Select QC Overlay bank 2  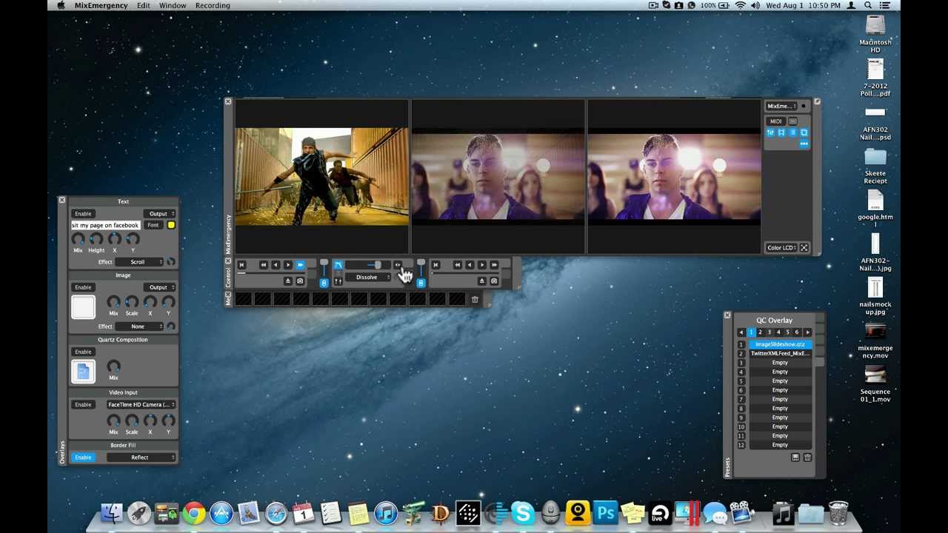point(760,332)
